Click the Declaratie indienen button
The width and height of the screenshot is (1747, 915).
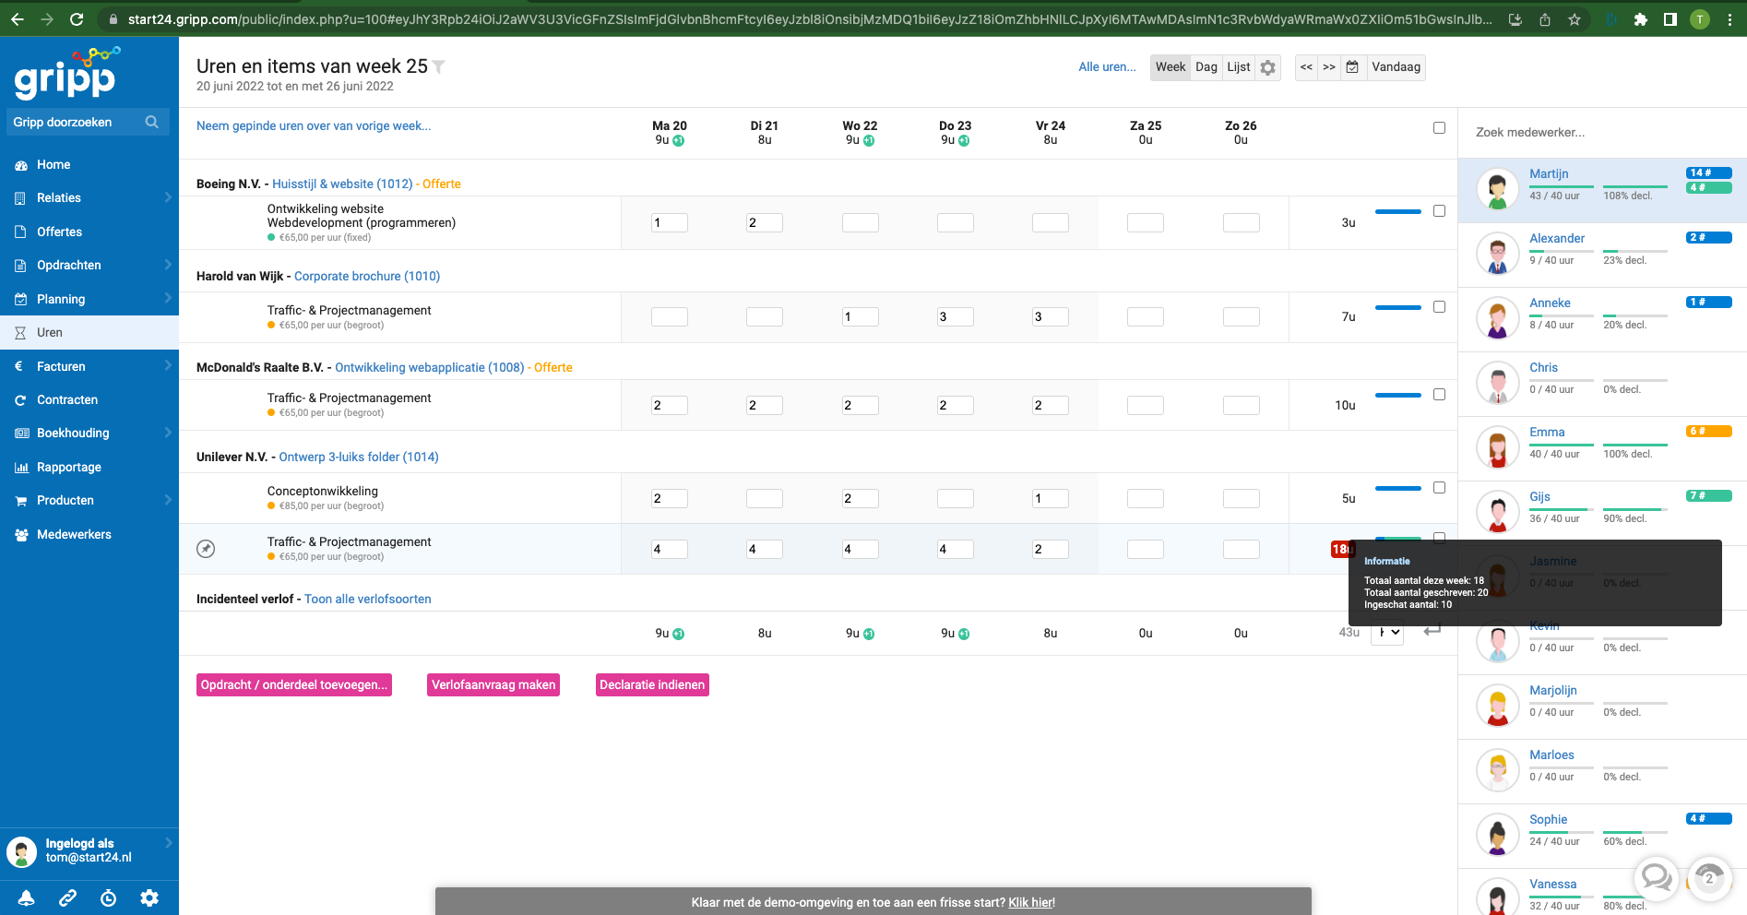click(x=652, y=684)
